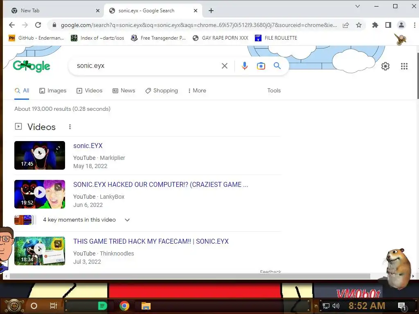Click the key moments preview thumbnail

pyautogui.click(x=25, y=220)
